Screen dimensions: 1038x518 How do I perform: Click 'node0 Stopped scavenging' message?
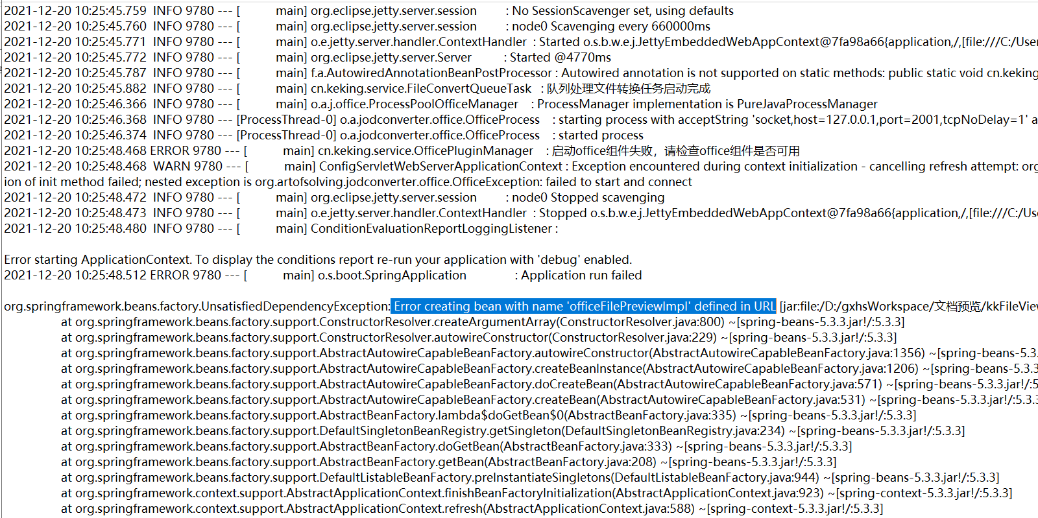click(x=588, y=197)
